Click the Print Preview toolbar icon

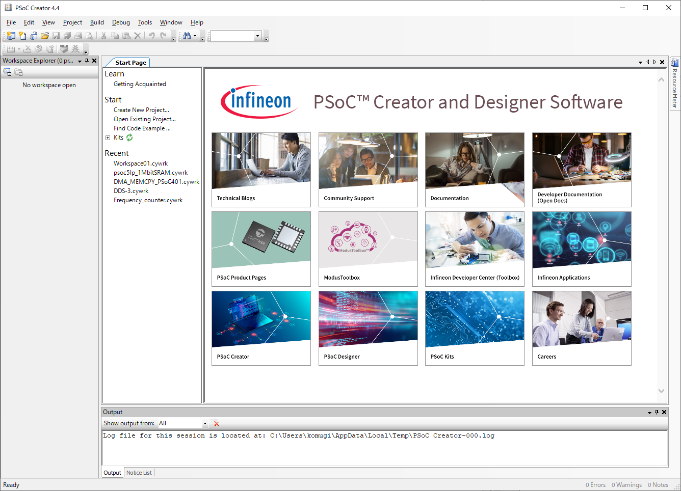[x=90, y=36]
